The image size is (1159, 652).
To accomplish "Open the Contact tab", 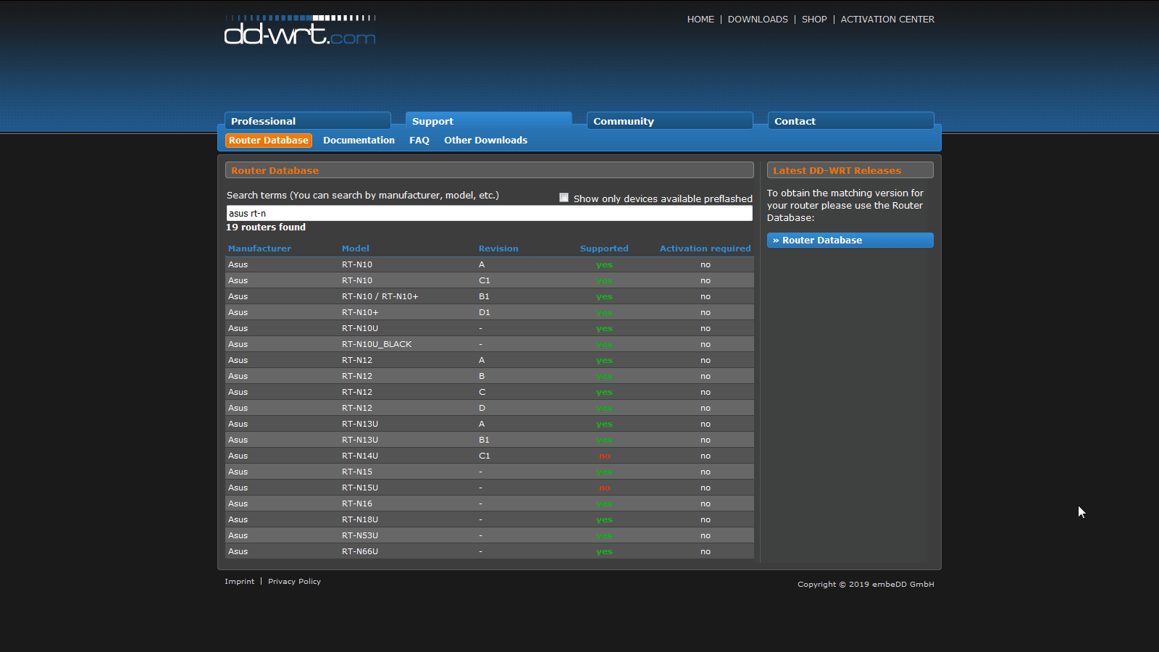I will pos(851,121).
